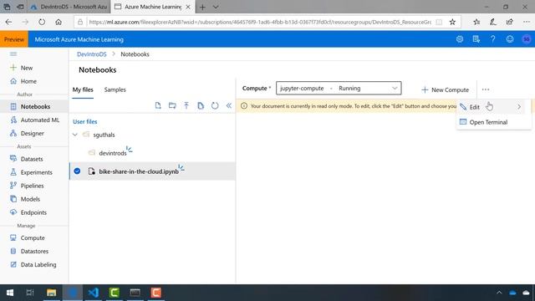
Task: Open Data Labeling in the sidebar
Action: [33, 264]
